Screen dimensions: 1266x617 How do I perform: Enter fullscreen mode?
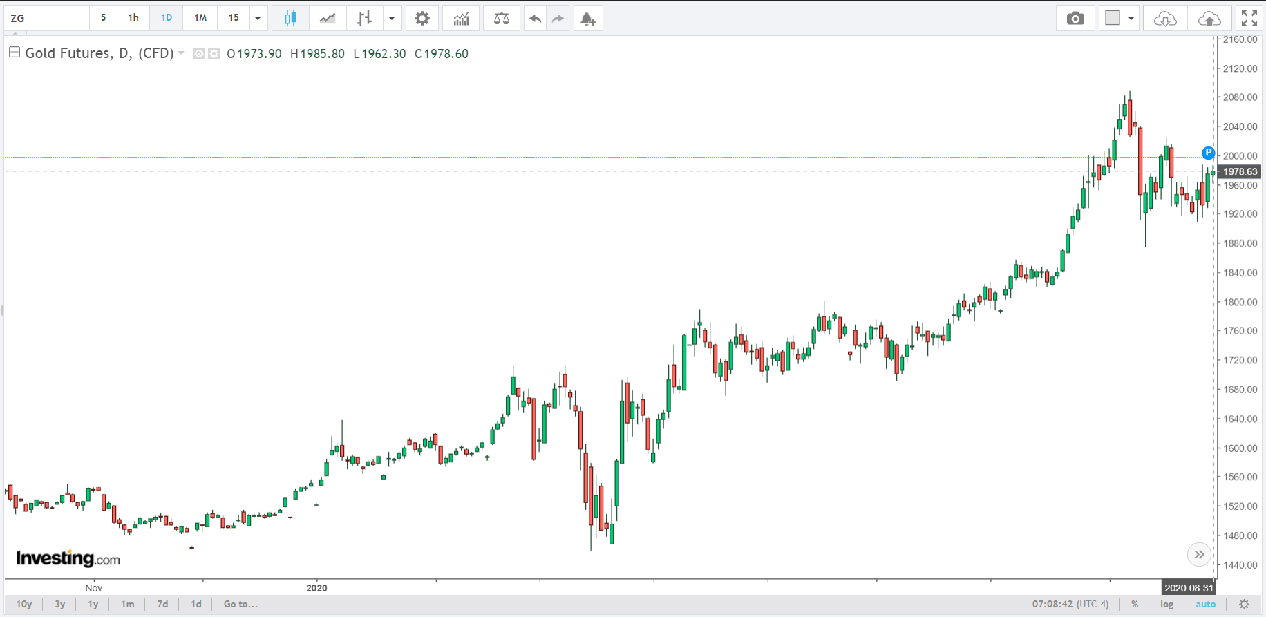coord(1249,18)
